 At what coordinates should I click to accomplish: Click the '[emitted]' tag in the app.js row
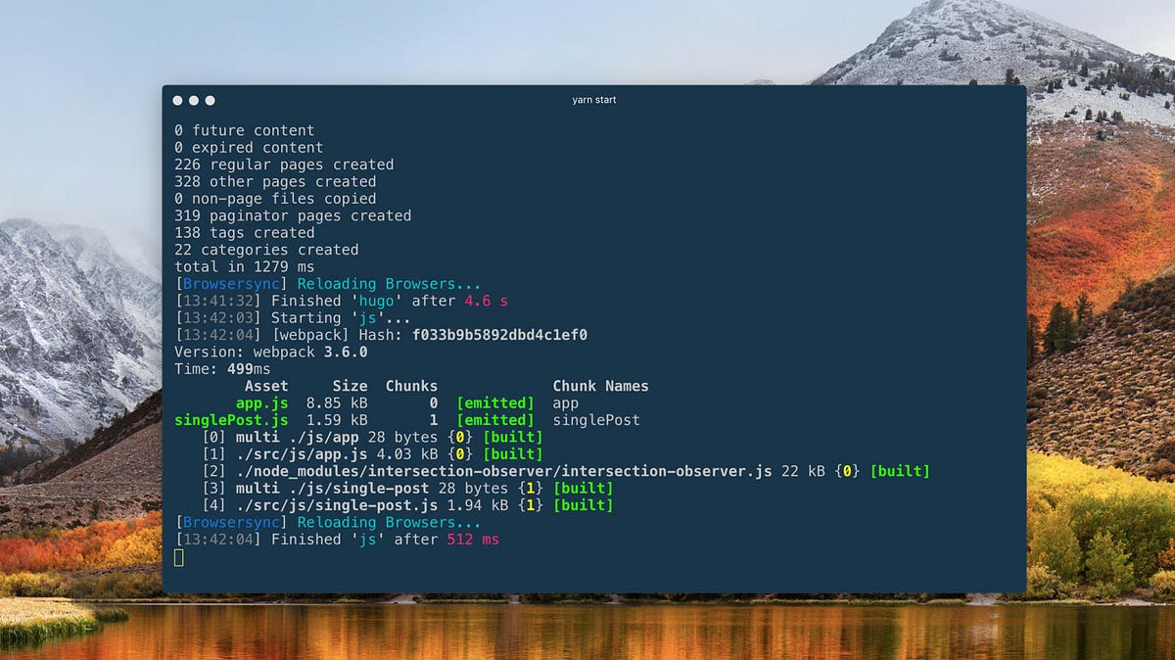click(495, 403)
